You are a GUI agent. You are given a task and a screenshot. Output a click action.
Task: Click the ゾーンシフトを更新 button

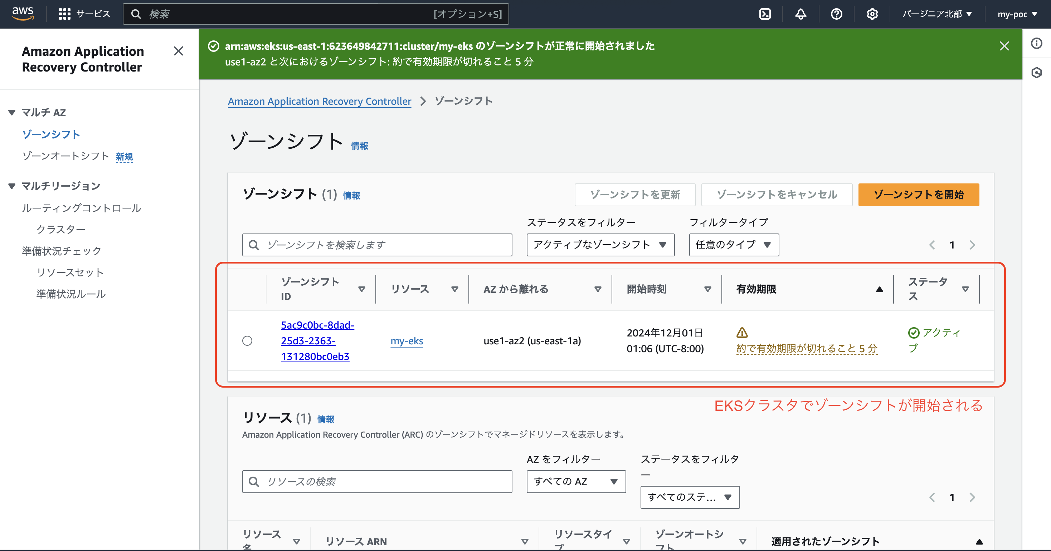(x=635, y=195)
